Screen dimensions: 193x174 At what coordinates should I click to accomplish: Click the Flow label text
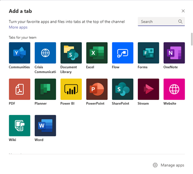115,67
